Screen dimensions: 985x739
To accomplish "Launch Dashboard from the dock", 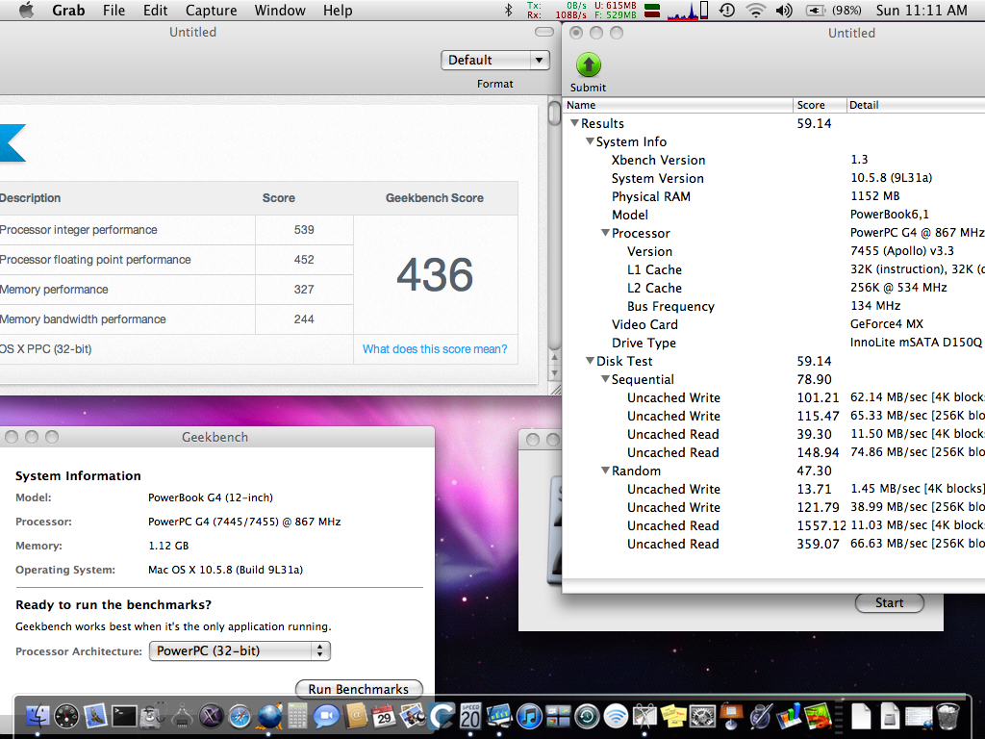I will (x=66, y=716).
